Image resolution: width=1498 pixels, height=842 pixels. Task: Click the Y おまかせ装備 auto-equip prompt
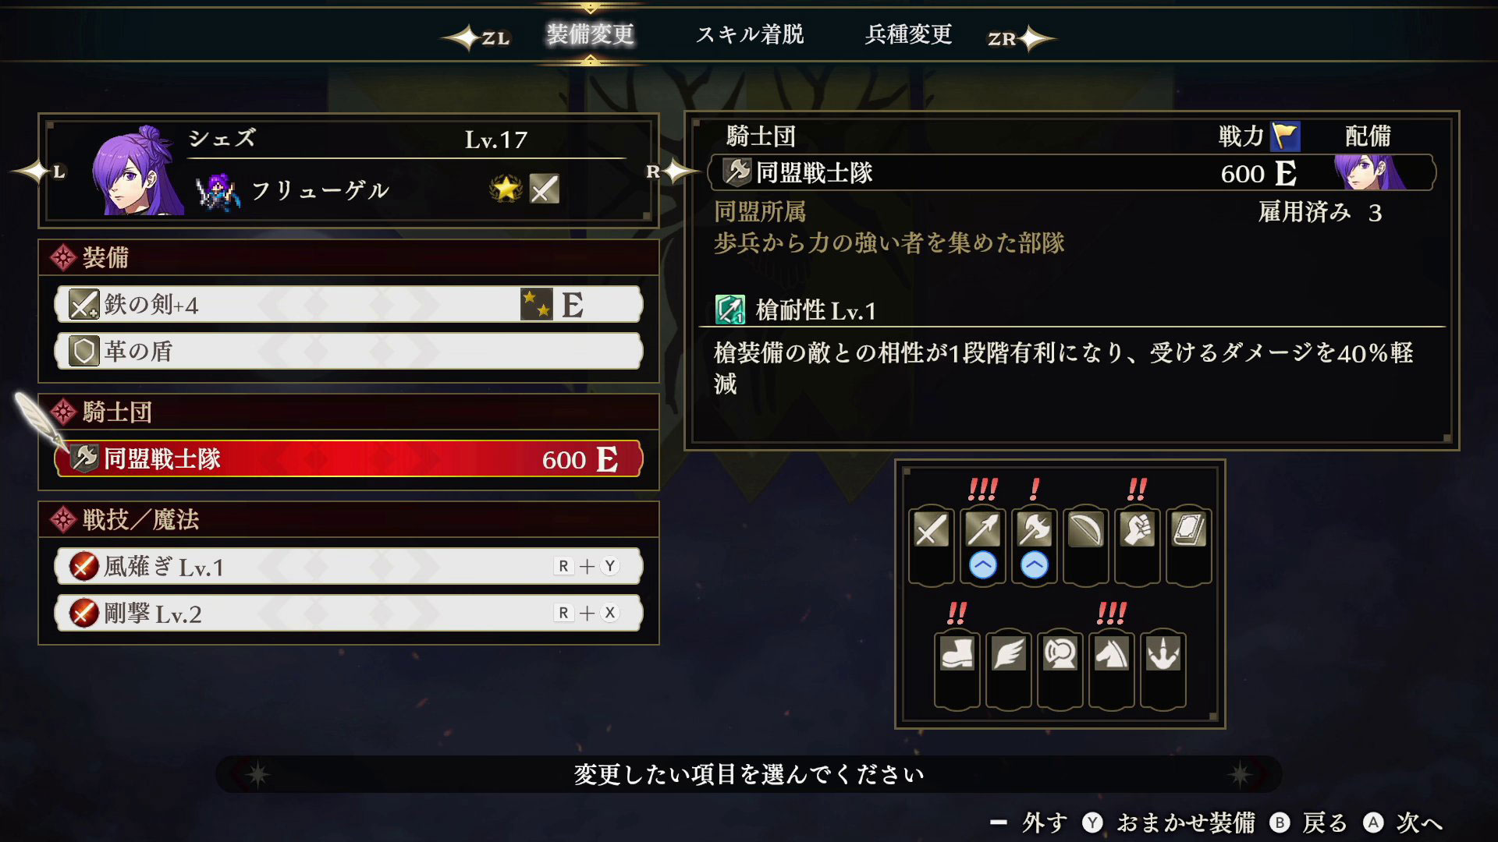[1169, 823]
